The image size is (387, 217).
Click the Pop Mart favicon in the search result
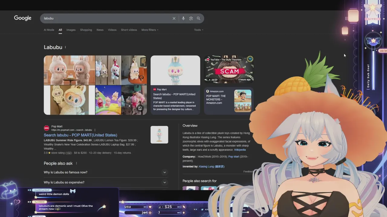pyautogui.click(x=47, y=128)
